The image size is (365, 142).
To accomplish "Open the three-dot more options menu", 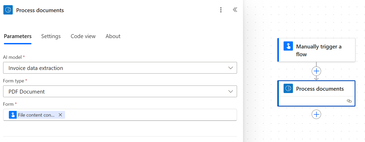I will (221, 10).
